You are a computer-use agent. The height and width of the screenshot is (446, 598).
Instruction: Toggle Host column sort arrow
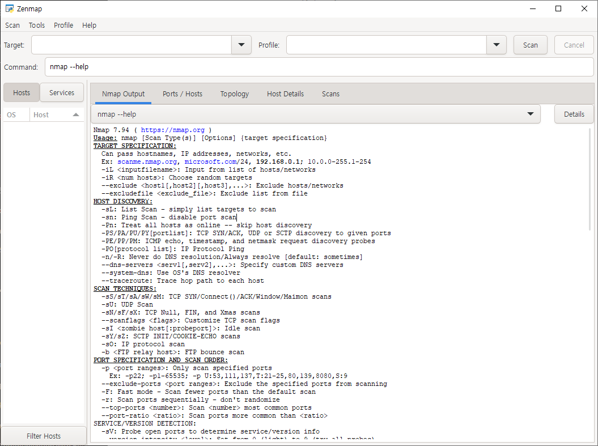pos(76,114)
